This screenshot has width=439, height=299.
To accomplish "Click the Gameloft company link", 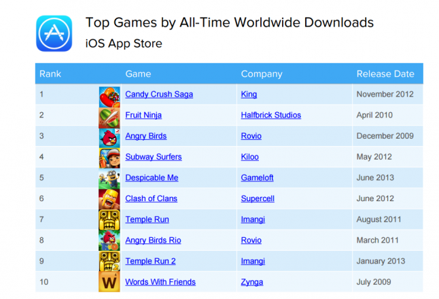I will pyautogui.click(x=256, y=178).
